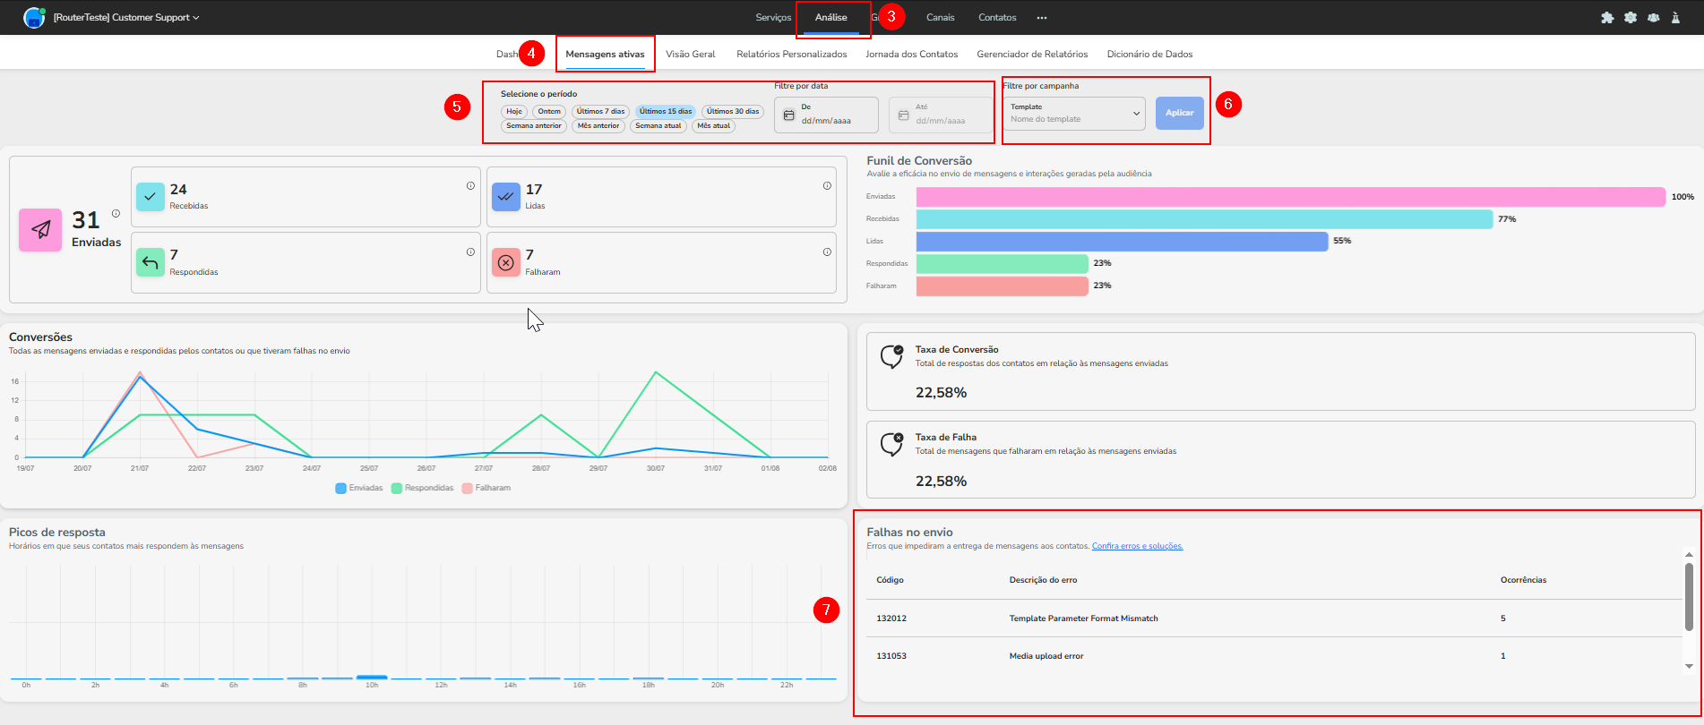Click info icon on Falharam card
Image resolution: width=1704 pixels, height=725 pixels.
(827, 252)
